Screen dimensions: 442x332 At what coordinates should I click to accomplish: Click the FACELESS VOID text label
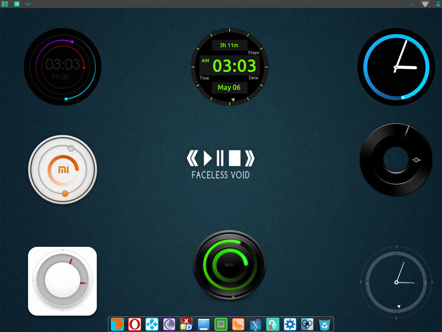[x=220, y=176]
